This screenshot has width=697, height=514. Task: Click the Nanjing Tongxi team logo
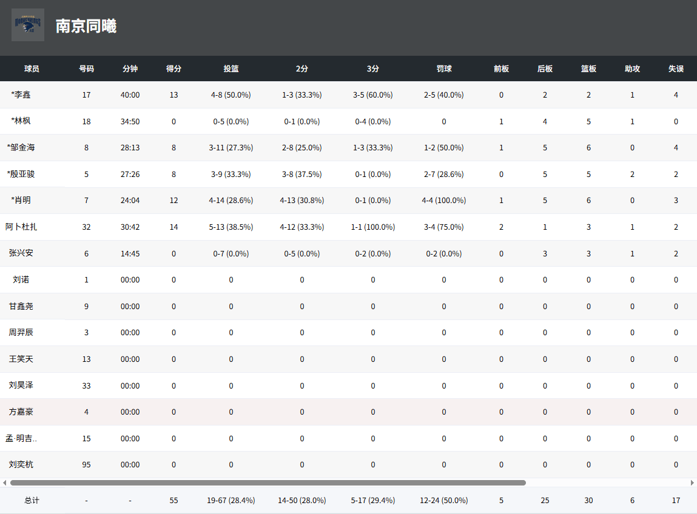point(26,25)
